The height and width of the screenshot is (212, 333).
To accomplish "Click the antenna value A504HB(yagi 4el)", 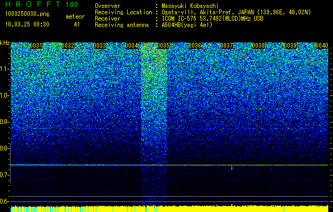I will pyautogui.click(x=187, y=25).
